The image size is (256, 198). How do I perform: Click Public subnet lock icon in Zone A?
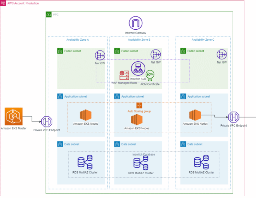click(60, 51)
